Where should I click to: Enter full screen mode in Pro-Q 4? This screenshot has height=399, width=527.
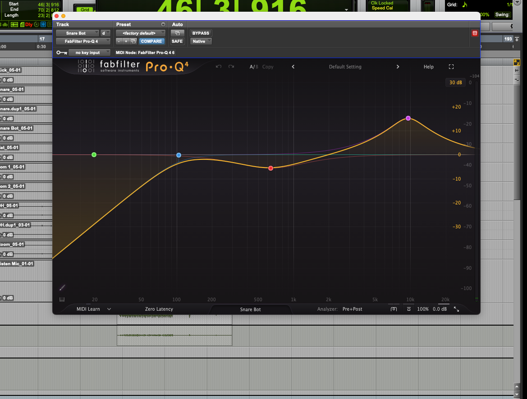click(451, 67)
